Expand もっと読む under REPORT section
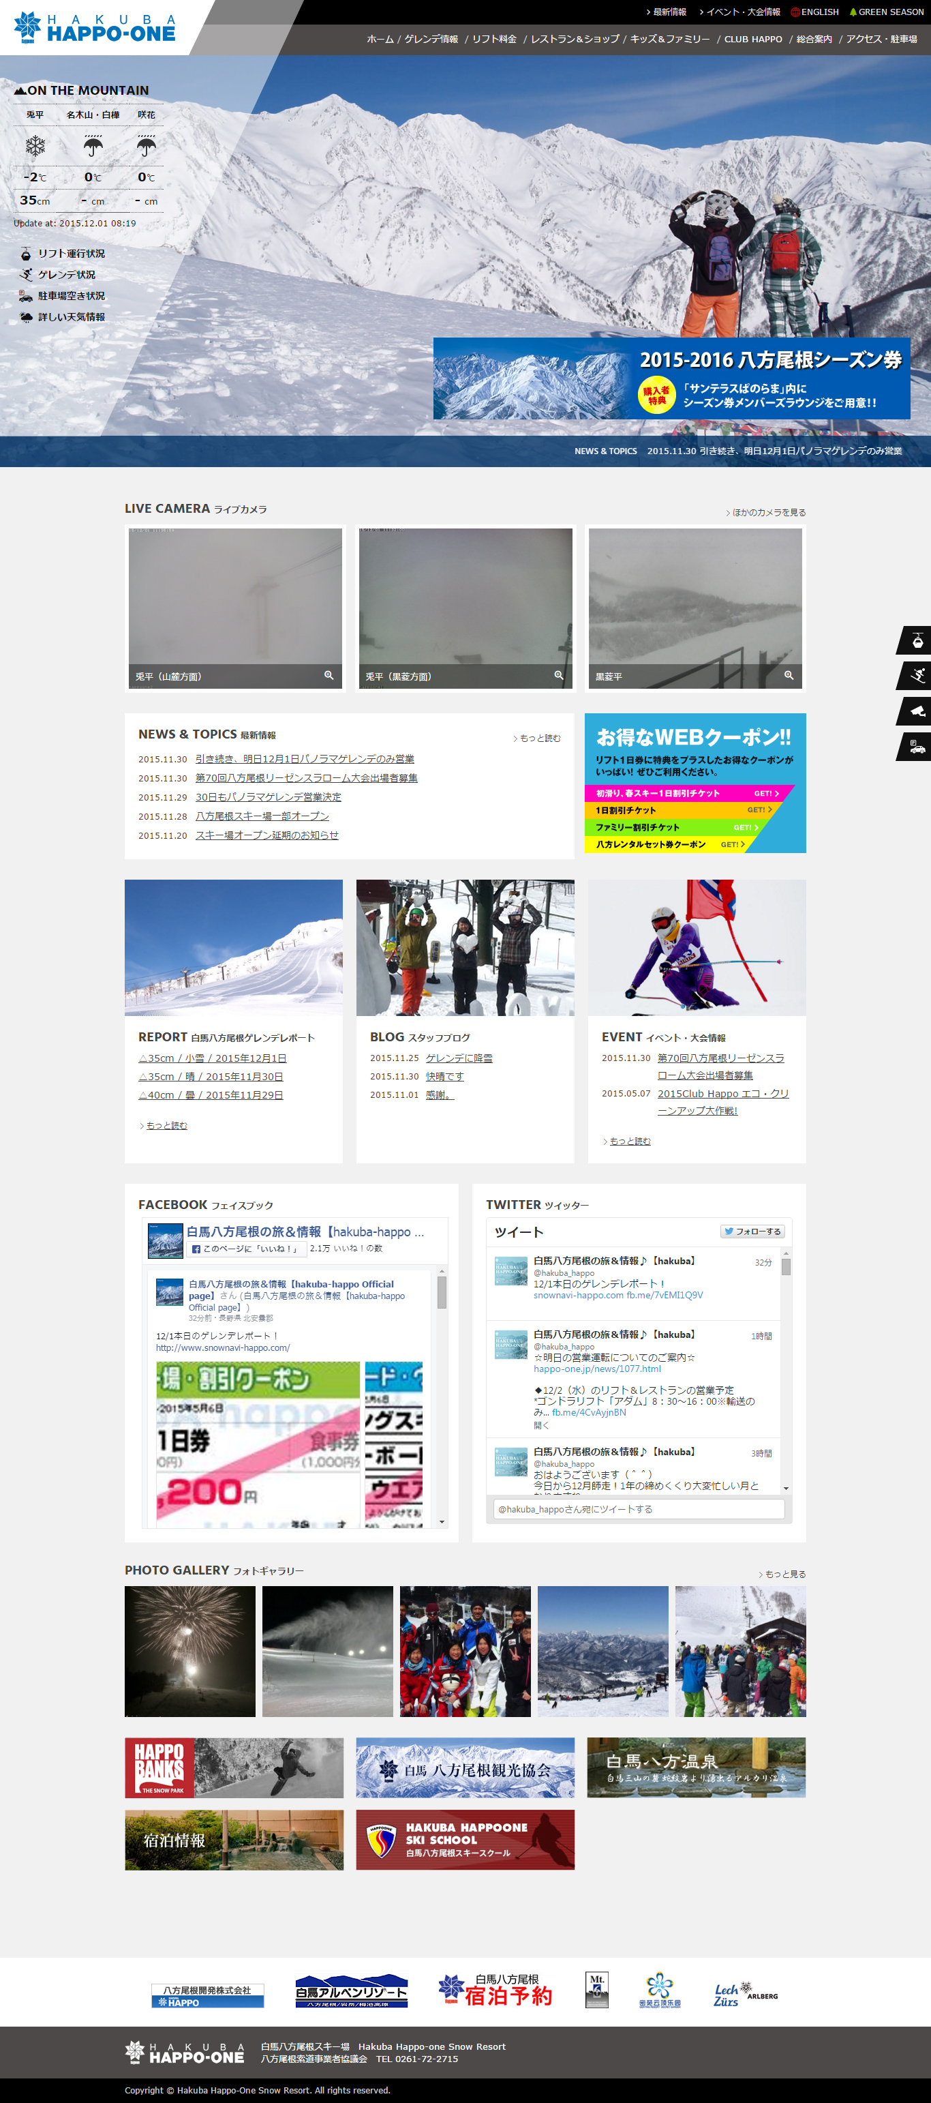This screenshot has width=931, height=2103. (164, 1126)
